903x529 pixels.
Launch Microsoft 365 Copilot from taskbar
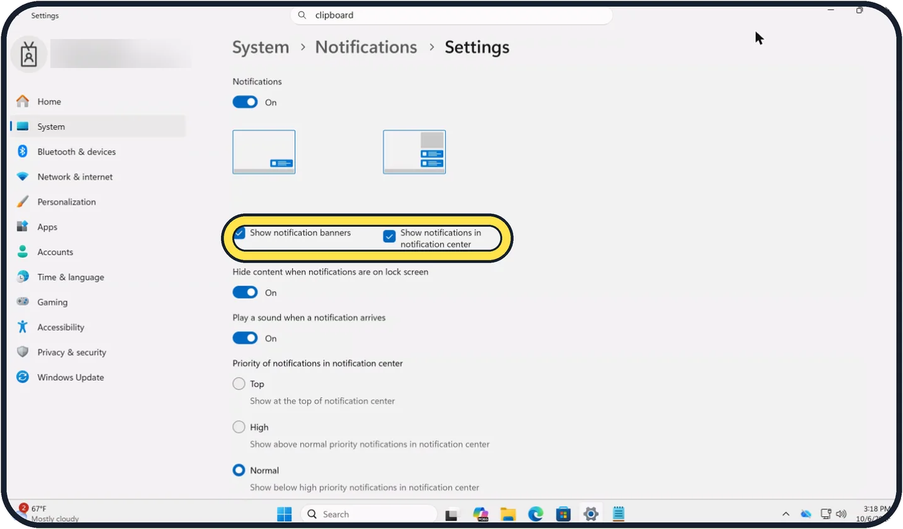click(480, 514)
